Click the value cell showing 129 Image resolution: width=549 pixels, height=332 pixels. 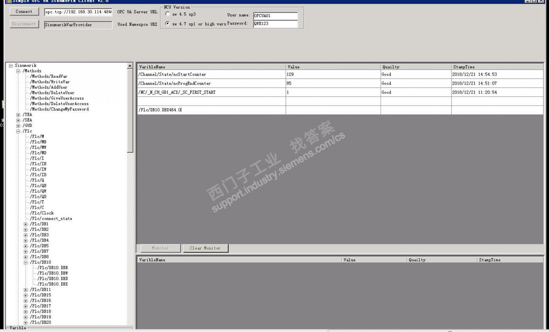click(x=333, y=75)
